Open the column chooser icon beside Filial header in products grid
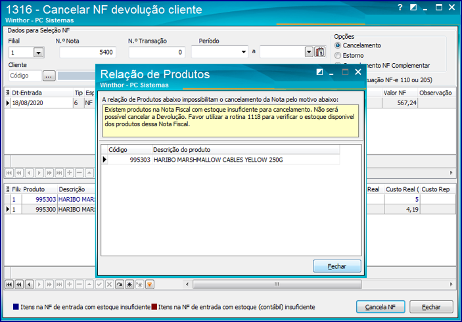The width and height of the screenshot is (462, 322). [8, 189]
